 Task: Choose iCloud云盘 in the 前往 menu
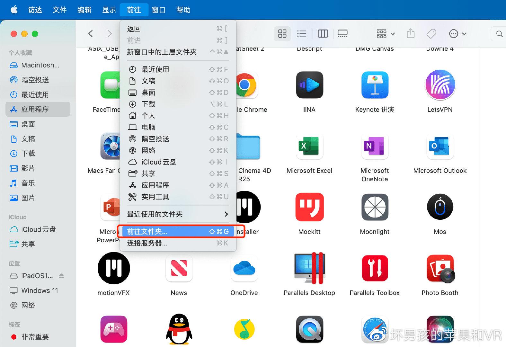coord(178,162)
